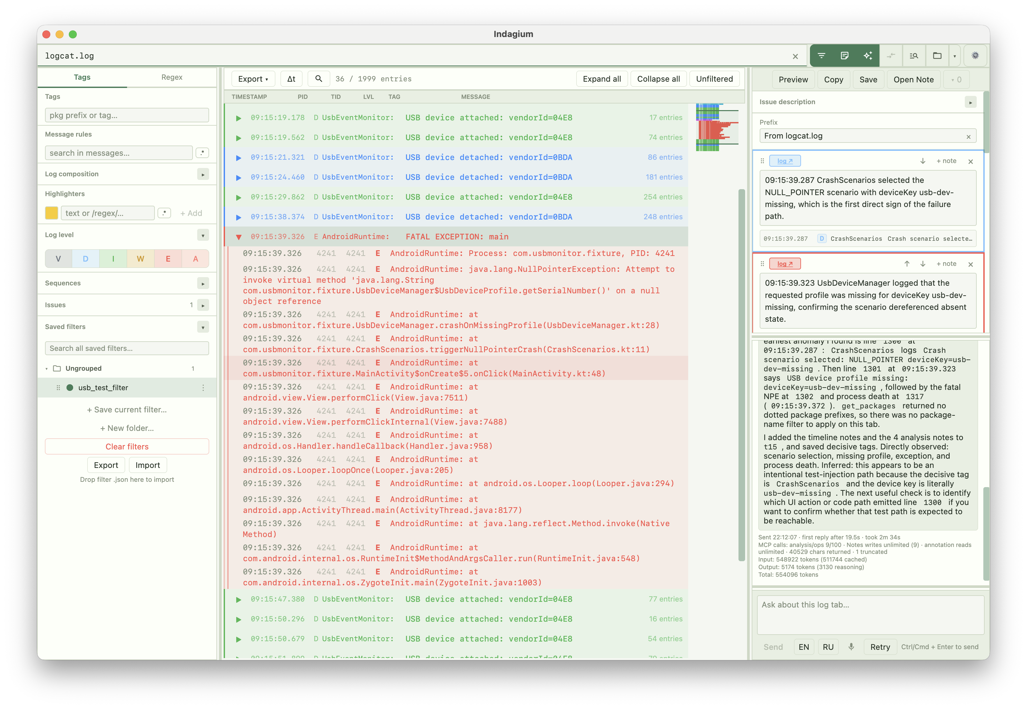
Task: Collapse the Log level section
Action: [x=202, y=235]
